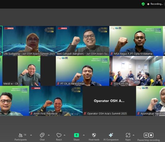Click muted mic icon beside MSA Bagus P

coord(112,54)
